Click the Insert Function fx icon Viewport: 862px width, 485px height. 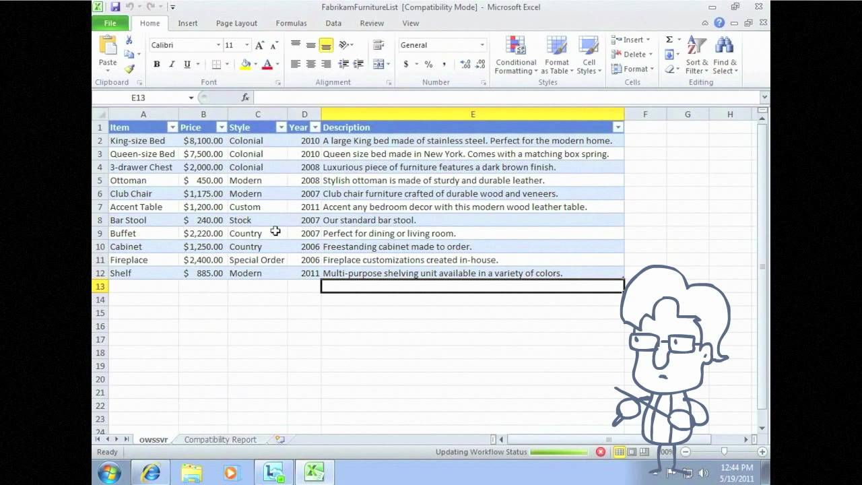point(245,98)
